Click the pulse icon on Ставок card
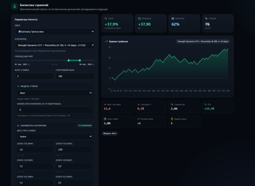 click(206, 18)
